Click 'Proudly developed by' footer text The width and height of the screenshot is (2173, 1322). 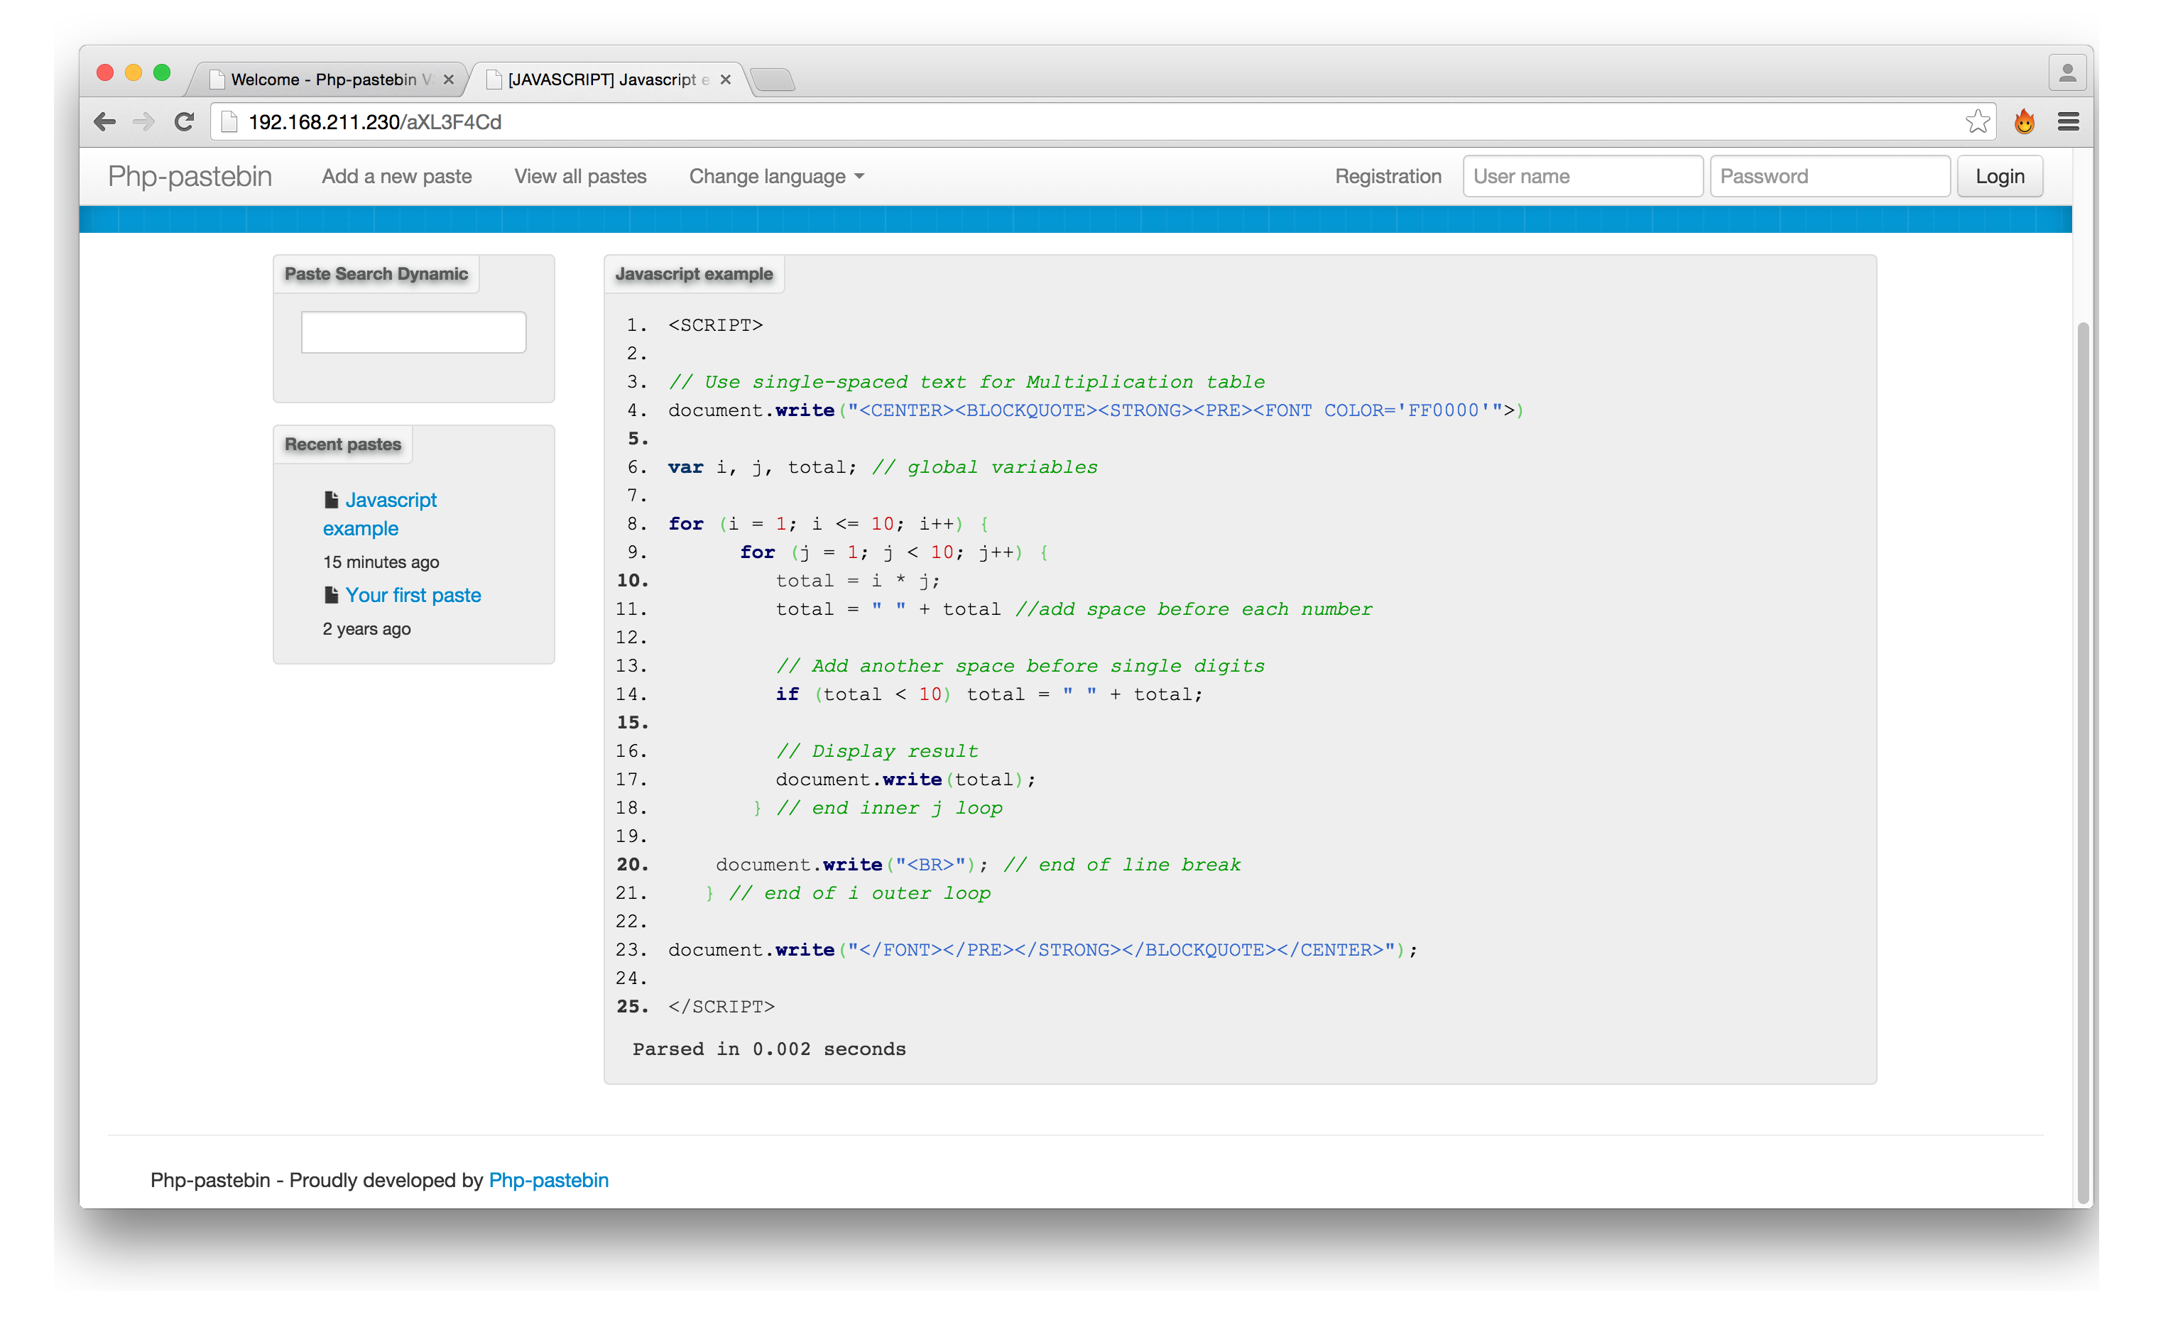coord(386,1180)
